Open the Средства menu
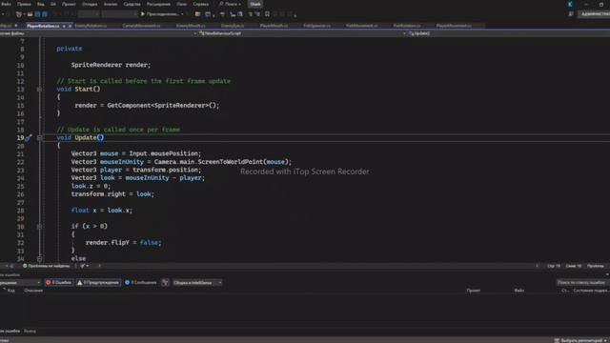This screenshot has width=610, height=343. (x=132, y=4)
